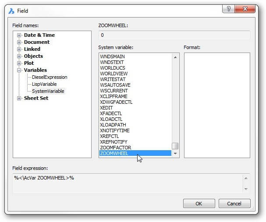Click Field expression scroll up arrow

pos(246,178)
